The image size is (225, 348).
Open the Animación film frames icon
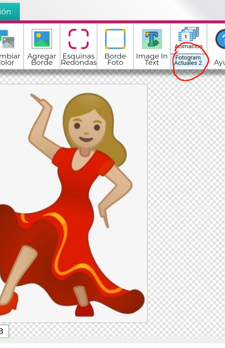[188, 34]
